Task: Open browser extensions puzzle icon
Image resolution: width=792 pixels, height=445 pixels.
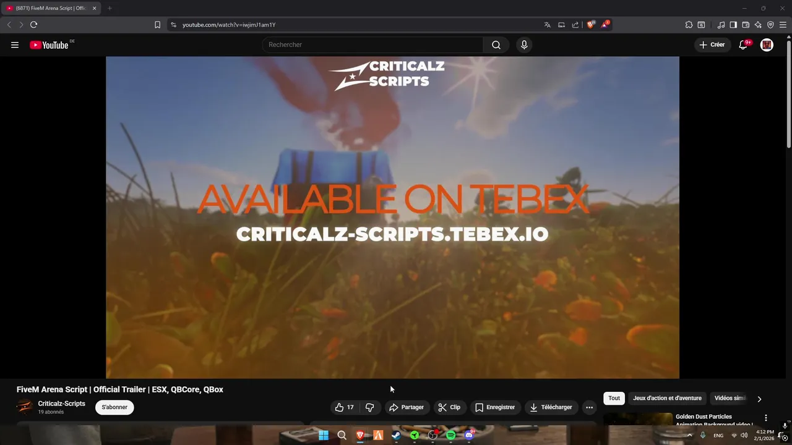Action: 689,25
